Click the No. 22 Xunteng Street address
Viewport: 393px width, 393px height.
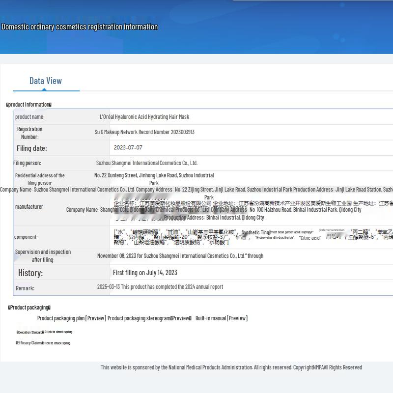pos(154,175)
